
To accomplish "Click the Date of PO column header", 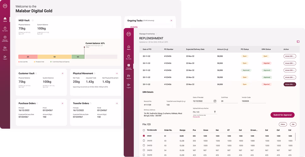I will pos(147,49).
